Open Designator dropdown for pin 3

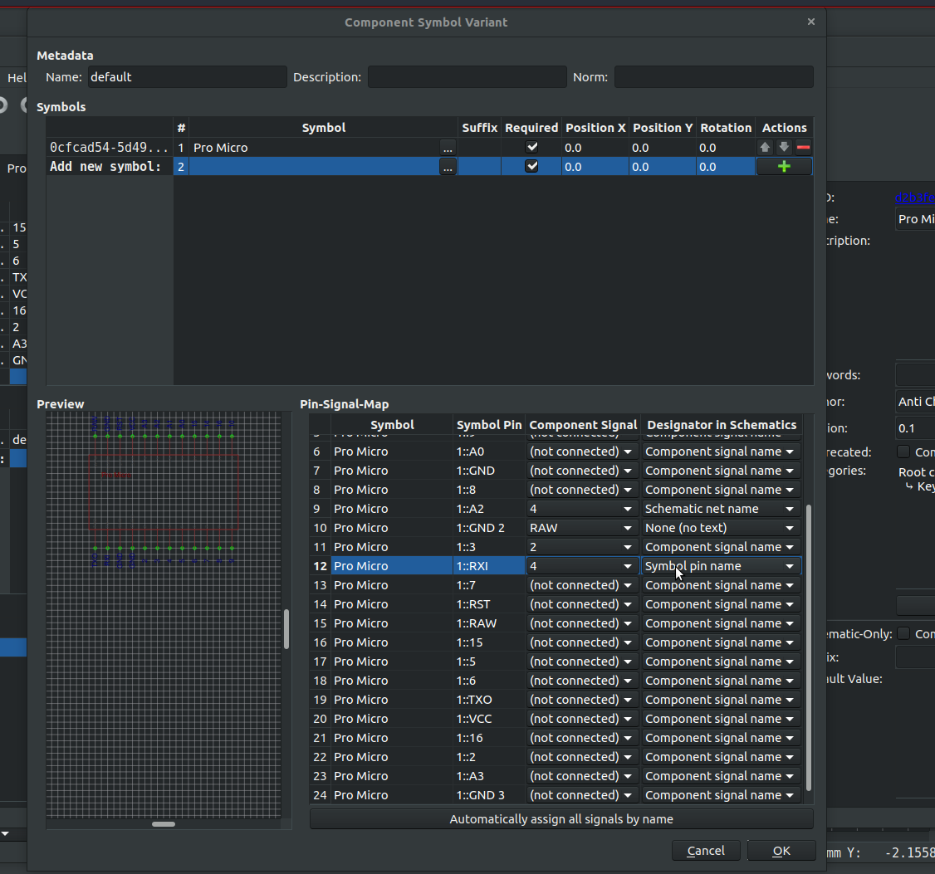coord(721,547)
